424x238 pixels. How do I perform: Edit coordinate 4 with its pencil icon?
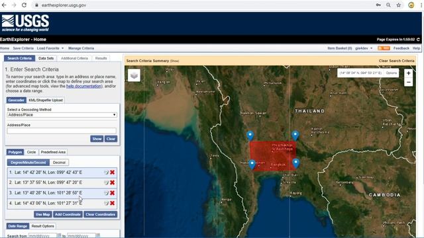(x=106, y=203)
